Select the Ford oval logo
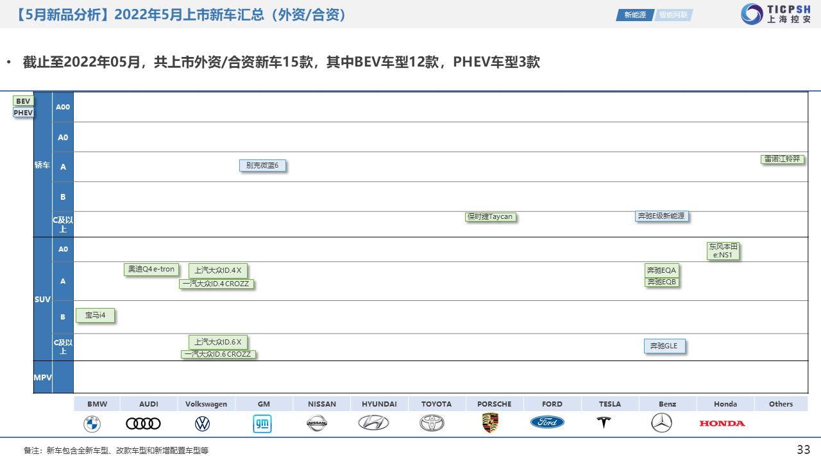Screen dimensions: 821x461 pyautogui.click(x=547, y=423)
